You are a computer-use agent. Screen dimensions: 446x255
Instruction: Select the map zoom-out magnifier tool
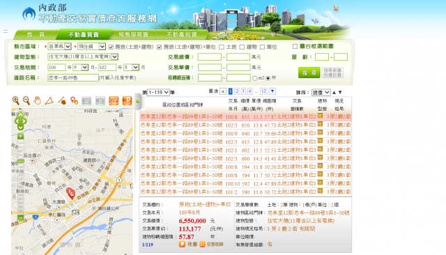(x=26, y=100)
